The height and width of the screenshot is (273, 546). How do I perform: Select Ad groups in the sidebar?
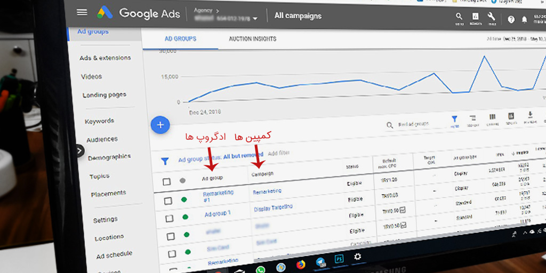[x=93, y=31]
